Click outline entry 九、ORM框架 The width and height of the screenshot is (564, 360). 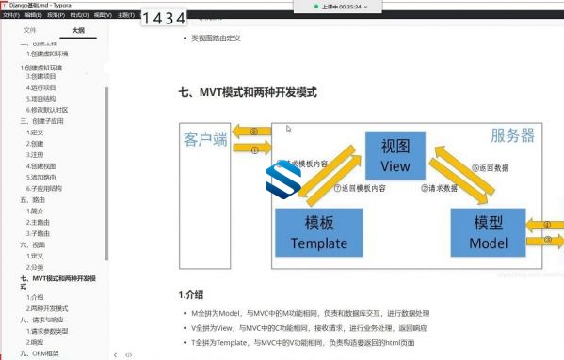coord(40,353)
